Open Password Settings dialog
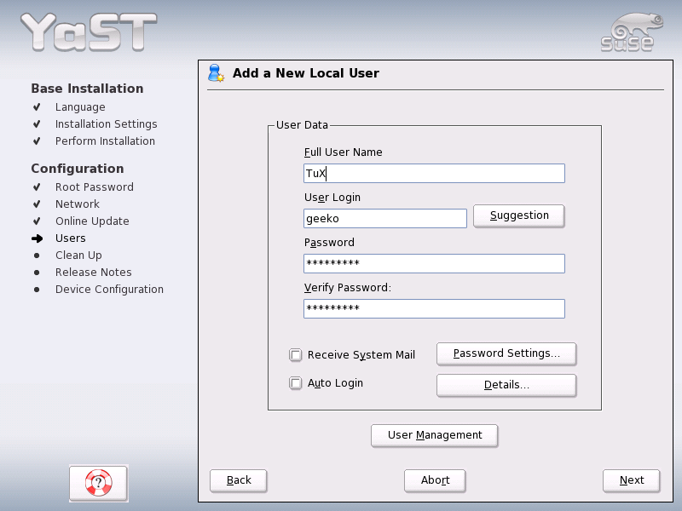This screenshot has width=682, height=511. 506,353
